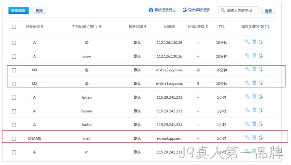Edit the baoan A record
291x165 pixels.
tap(247, 110)
